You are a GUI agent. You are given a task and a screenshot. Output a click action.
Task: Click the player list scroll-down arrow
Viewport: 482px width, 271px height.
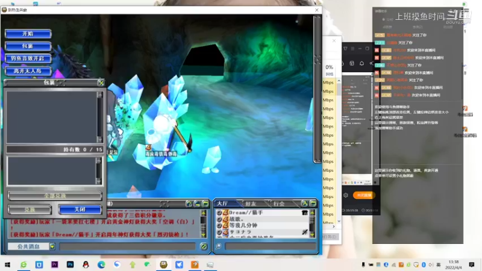coord(312,234)
